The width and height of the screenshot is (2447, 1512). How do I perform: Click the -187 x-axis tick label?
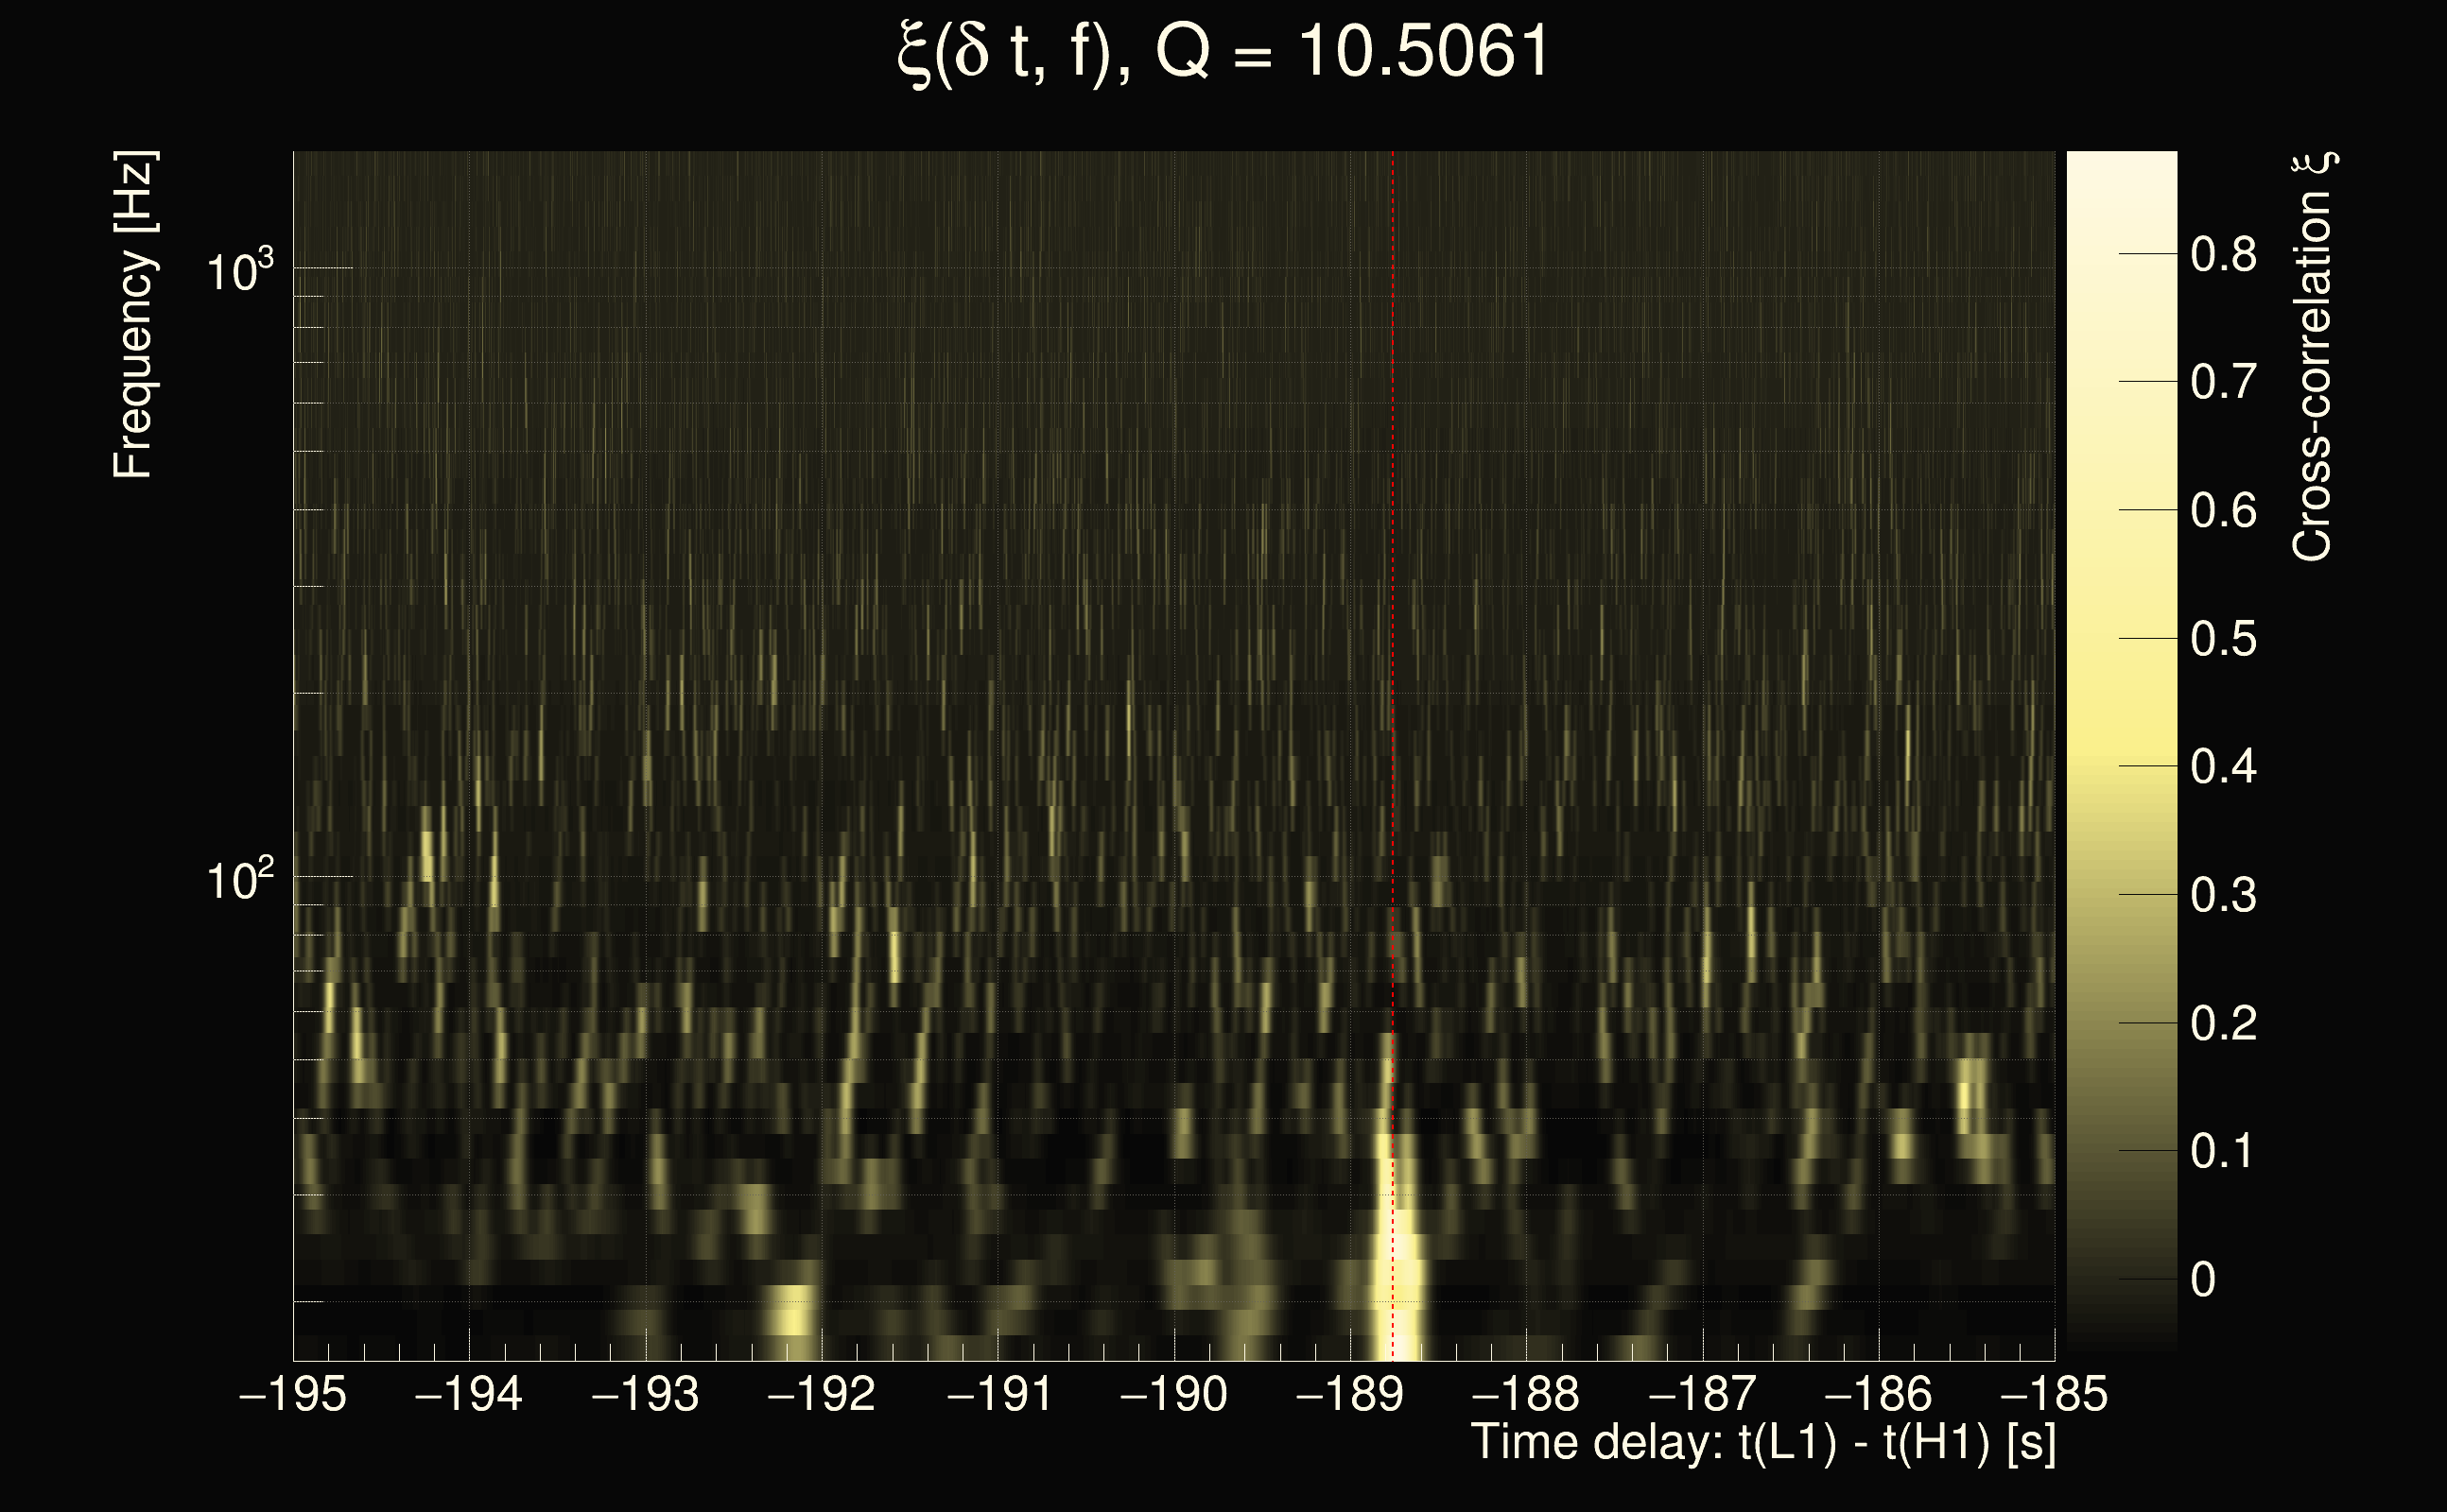coord(1702,1395)
